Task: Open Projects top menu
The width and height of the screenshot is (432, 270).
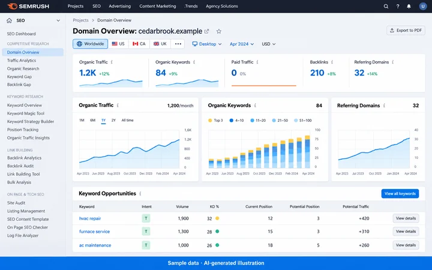Action: coord(76,6)
